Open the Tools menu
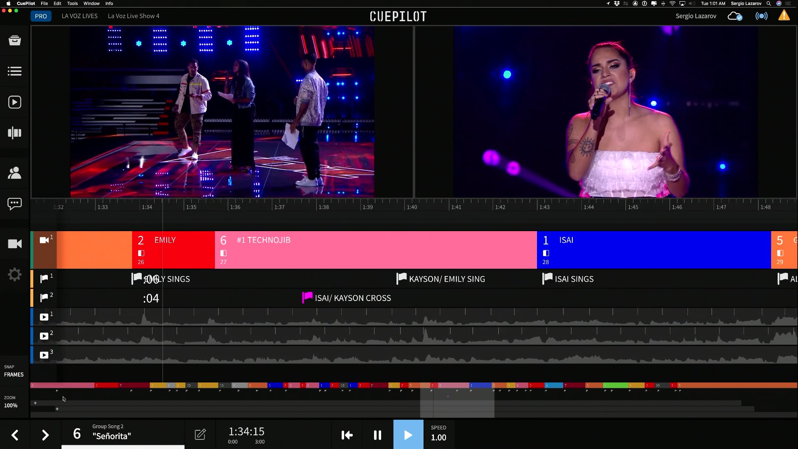The height and width of the screenshot is (449, 798). pyautogui.click(x=72, y=3)
